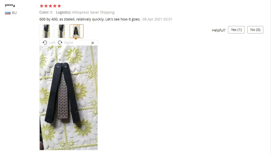This screenshot has height=155, width=271.
Task: Click reviewer name P***a
Action: tap(10, 5)
